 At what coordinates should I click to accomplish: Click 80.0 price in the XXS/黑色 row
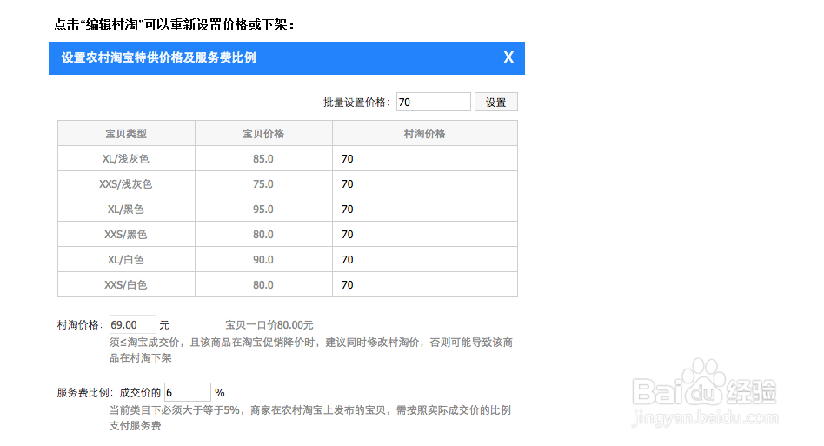pos(263,234)
